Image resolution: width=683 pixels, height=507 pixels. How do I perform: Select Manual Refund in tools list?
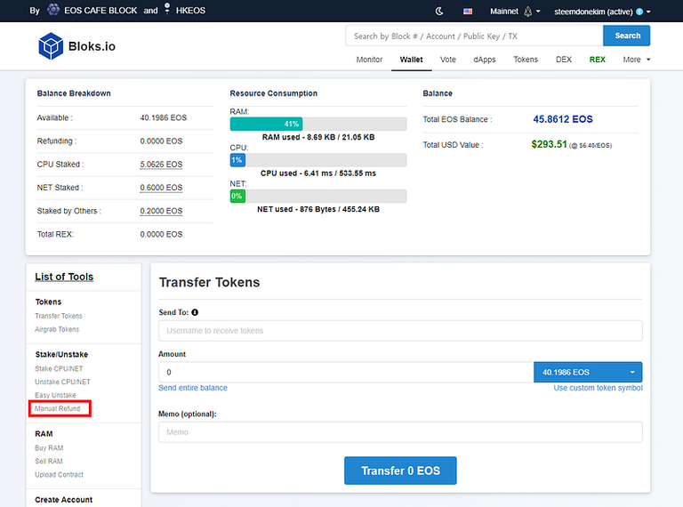(58, 409)
